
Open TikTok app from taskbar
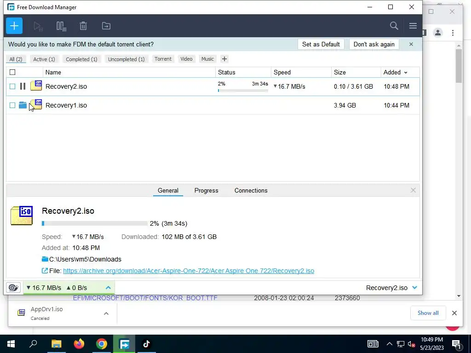(146, 344)
